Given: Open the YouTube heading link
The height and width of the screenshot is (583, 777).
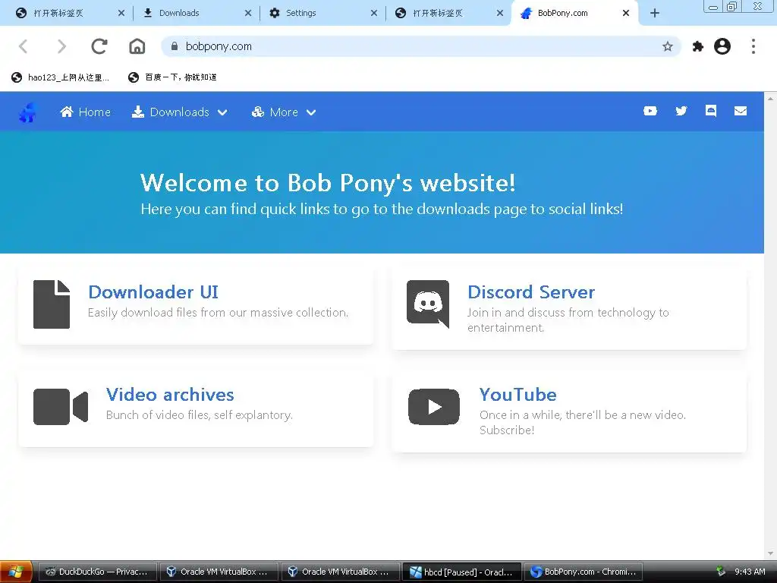Looking at the screenshot, I should coord(517,395).
